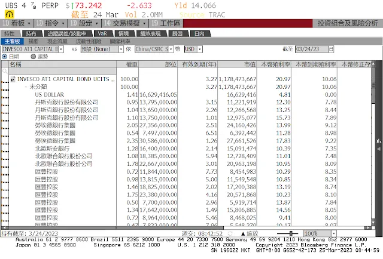Open the 預設 (None) benchmark dropdown

click(121, 49)
